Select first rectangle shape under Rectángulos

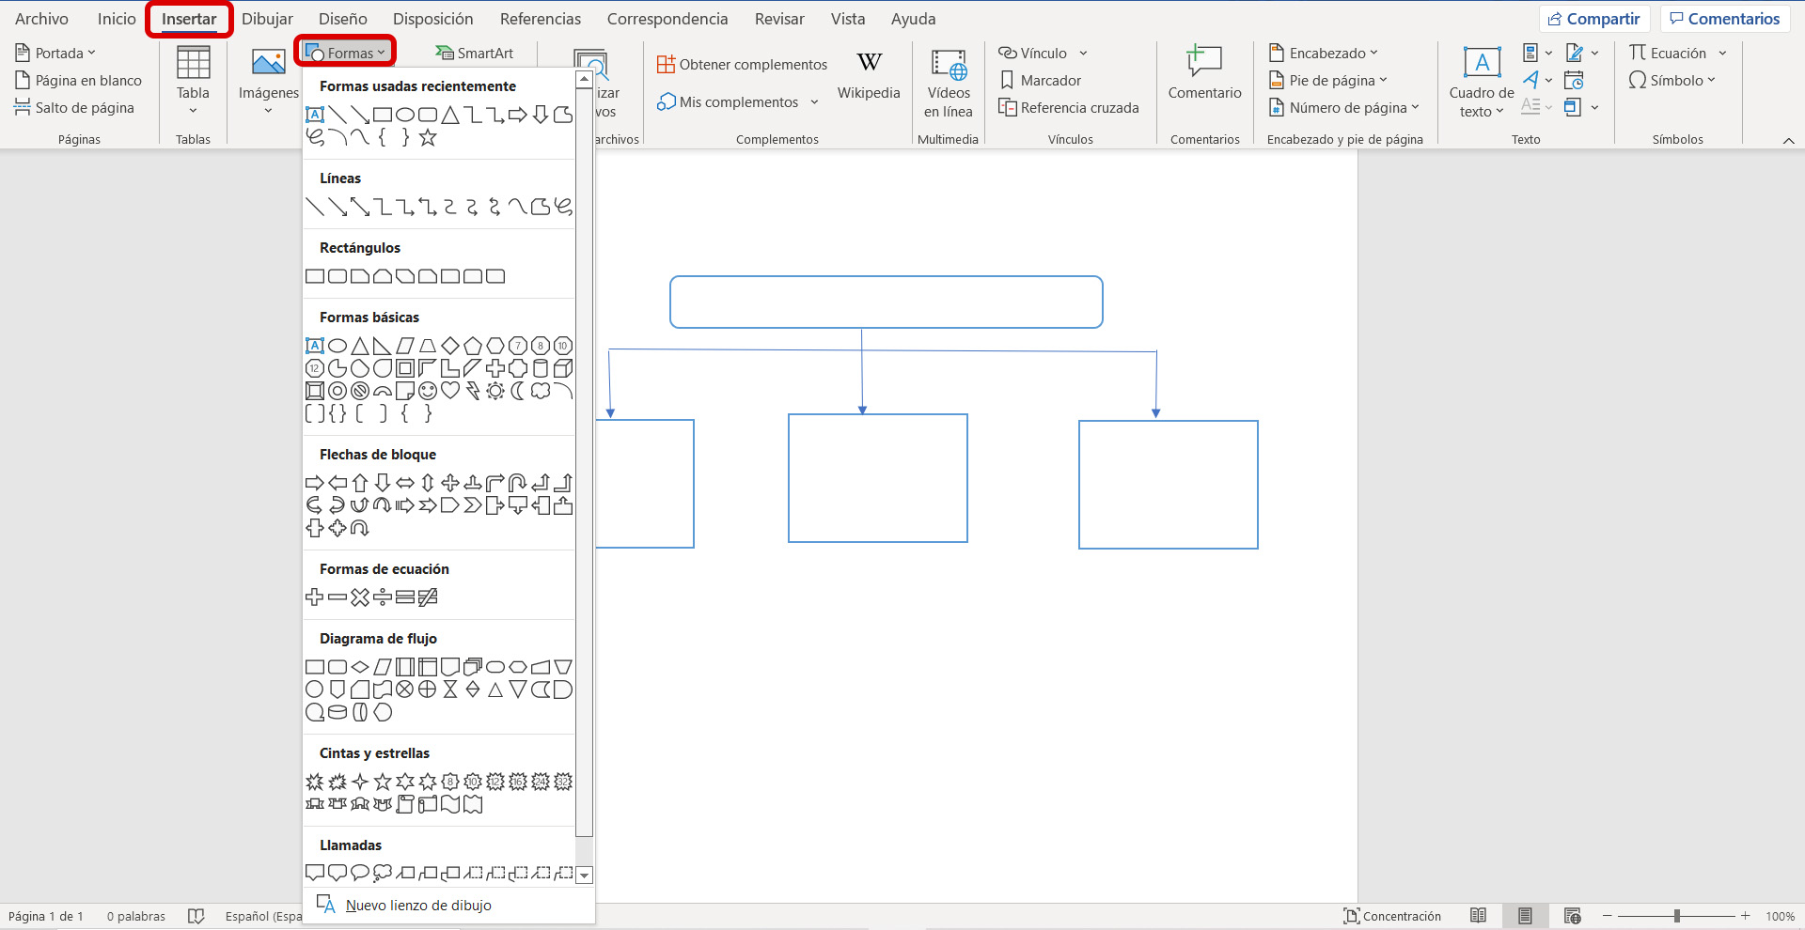pyautogui.click(x=315, y=276)
